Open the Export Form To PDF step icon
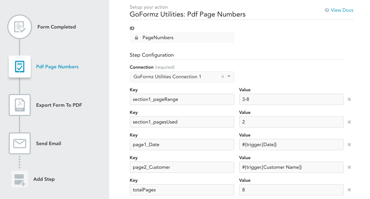 [20, 105]
